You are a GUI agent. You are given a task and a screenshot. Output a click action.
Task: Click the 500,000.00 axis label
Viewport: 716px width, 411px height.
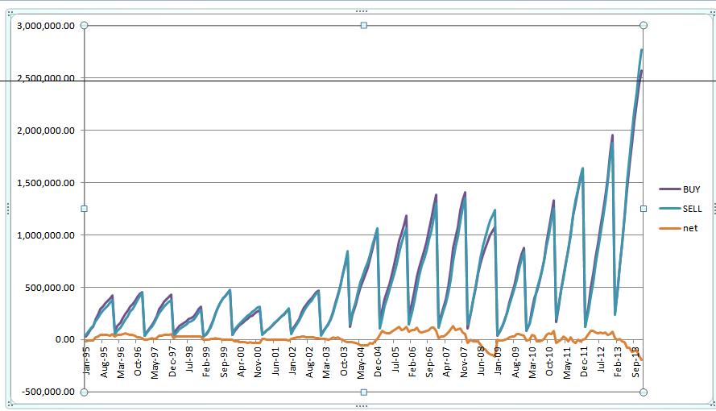tap(49, 287)
